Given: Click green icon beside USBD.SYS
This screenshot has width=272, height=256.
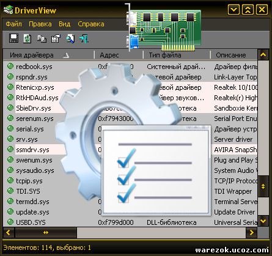Looking at the screenshot, I should pyautogui.click(x=10, y=222).
